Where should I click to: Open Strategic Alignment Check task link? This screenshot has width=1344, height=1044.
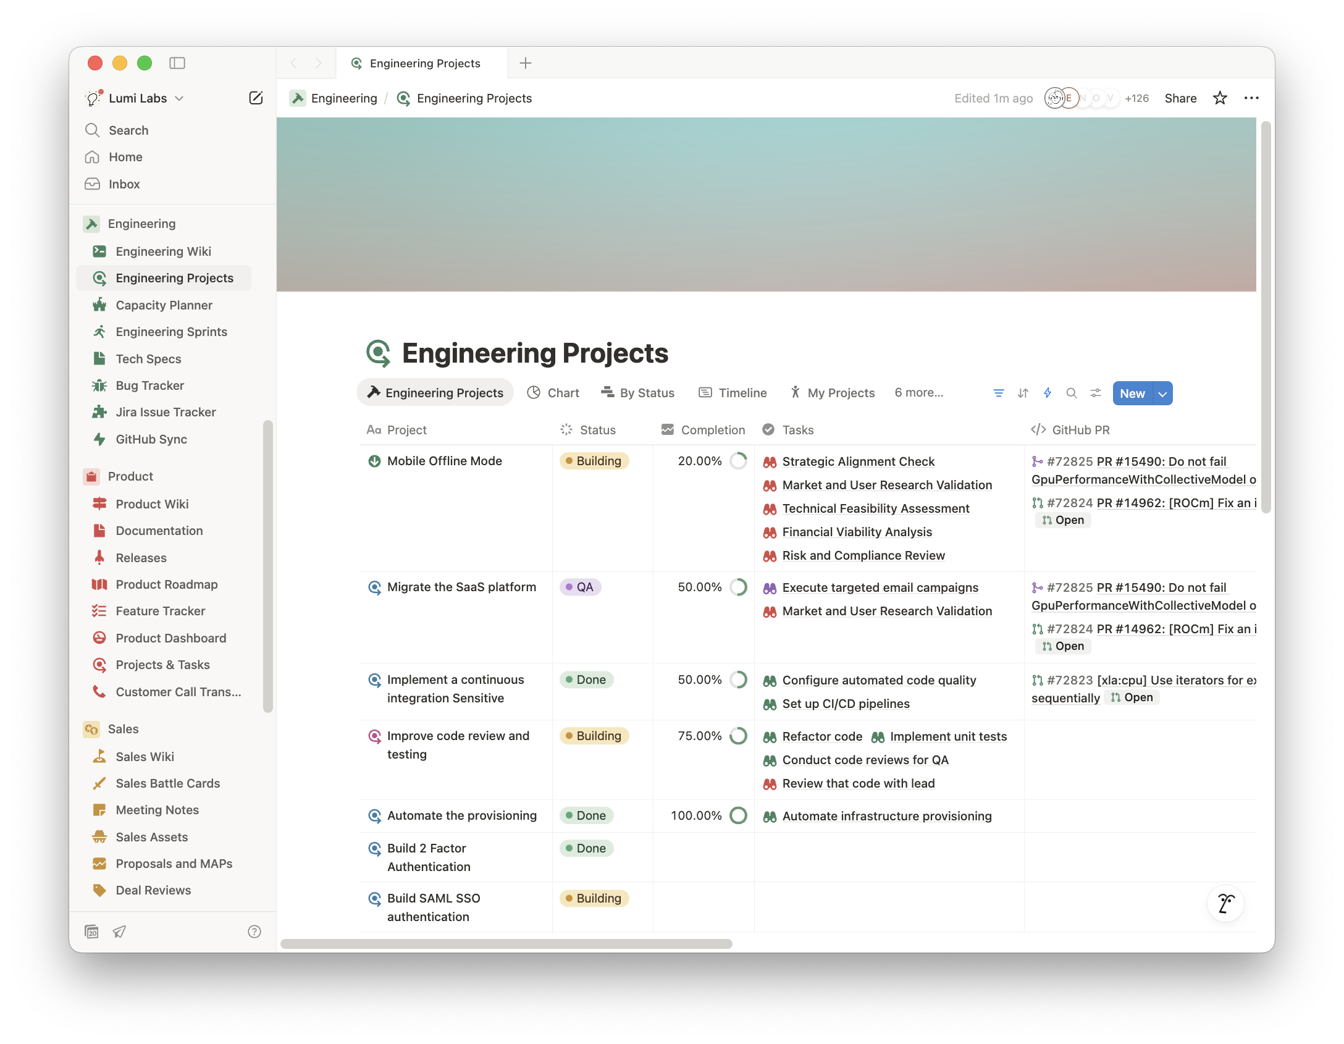[858, 461]
